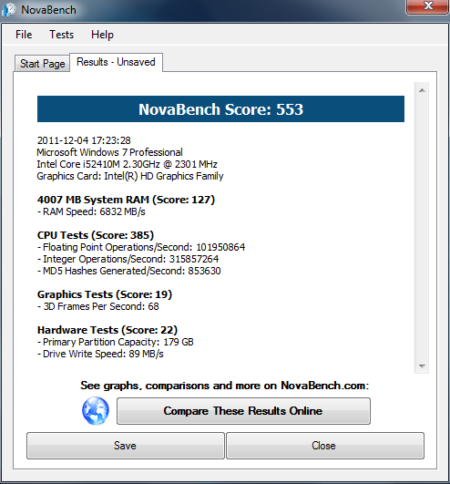
Task: Open the File menu
Action: click(x=24, y=35)
